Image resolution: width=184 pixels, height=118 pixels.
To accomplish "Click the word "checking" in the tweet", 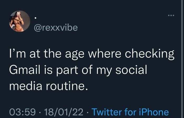I will [149, 54].
